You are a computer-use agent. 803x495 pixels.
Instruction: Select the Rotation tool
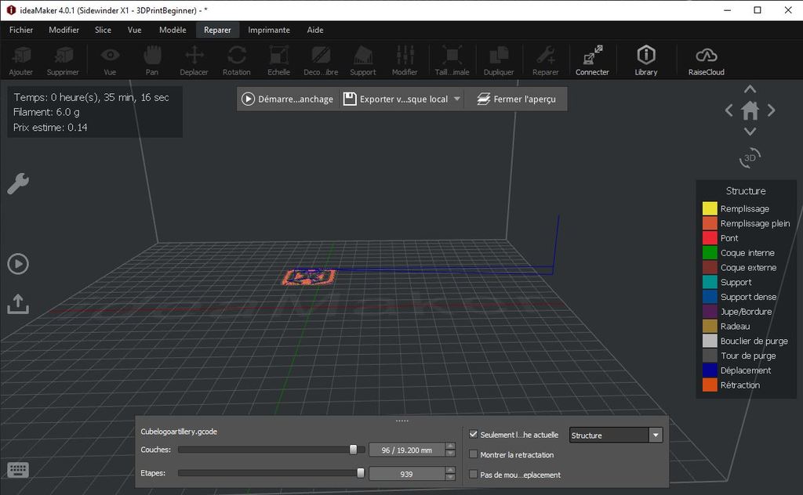click(x=236, y=59)
